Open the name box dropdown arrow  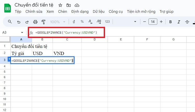(x=22, y=33)
